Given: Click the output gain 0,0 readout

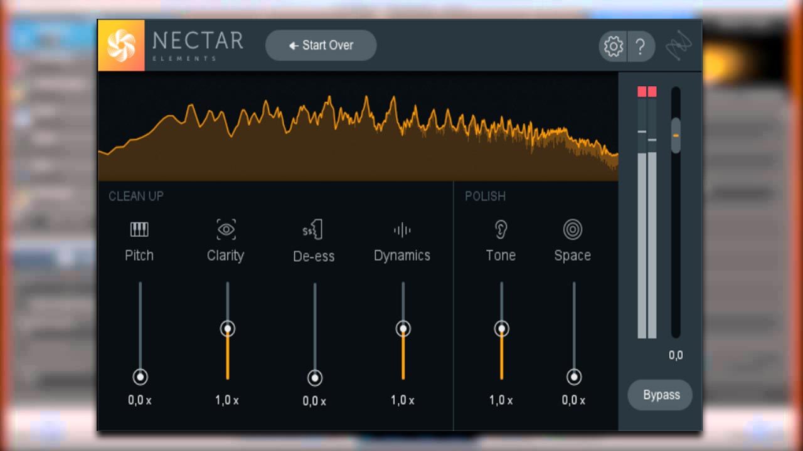Looking at the screenshot, I should 676,355.
